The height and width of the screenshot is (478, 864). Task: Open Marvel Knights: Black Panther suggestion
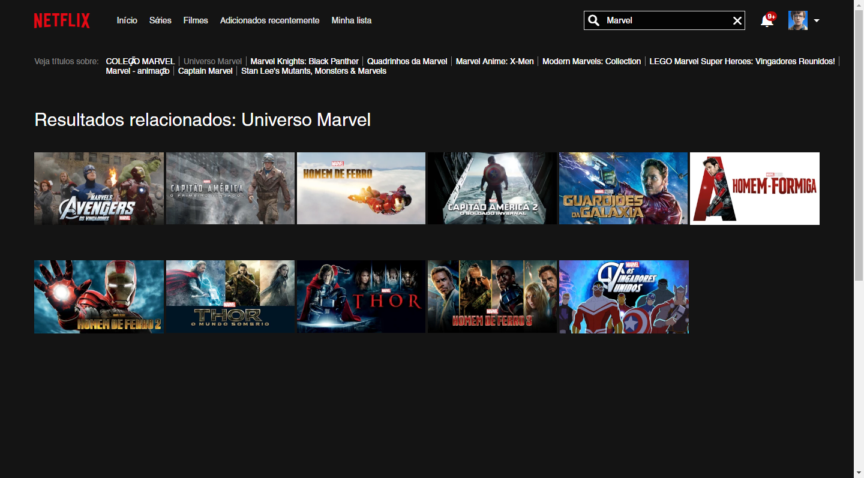(x=304, y=61)
